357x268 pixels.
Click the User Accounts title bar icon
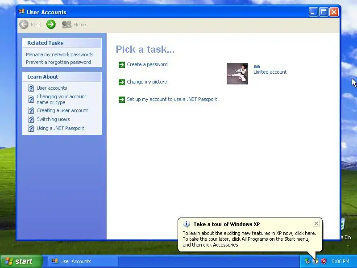21,12
